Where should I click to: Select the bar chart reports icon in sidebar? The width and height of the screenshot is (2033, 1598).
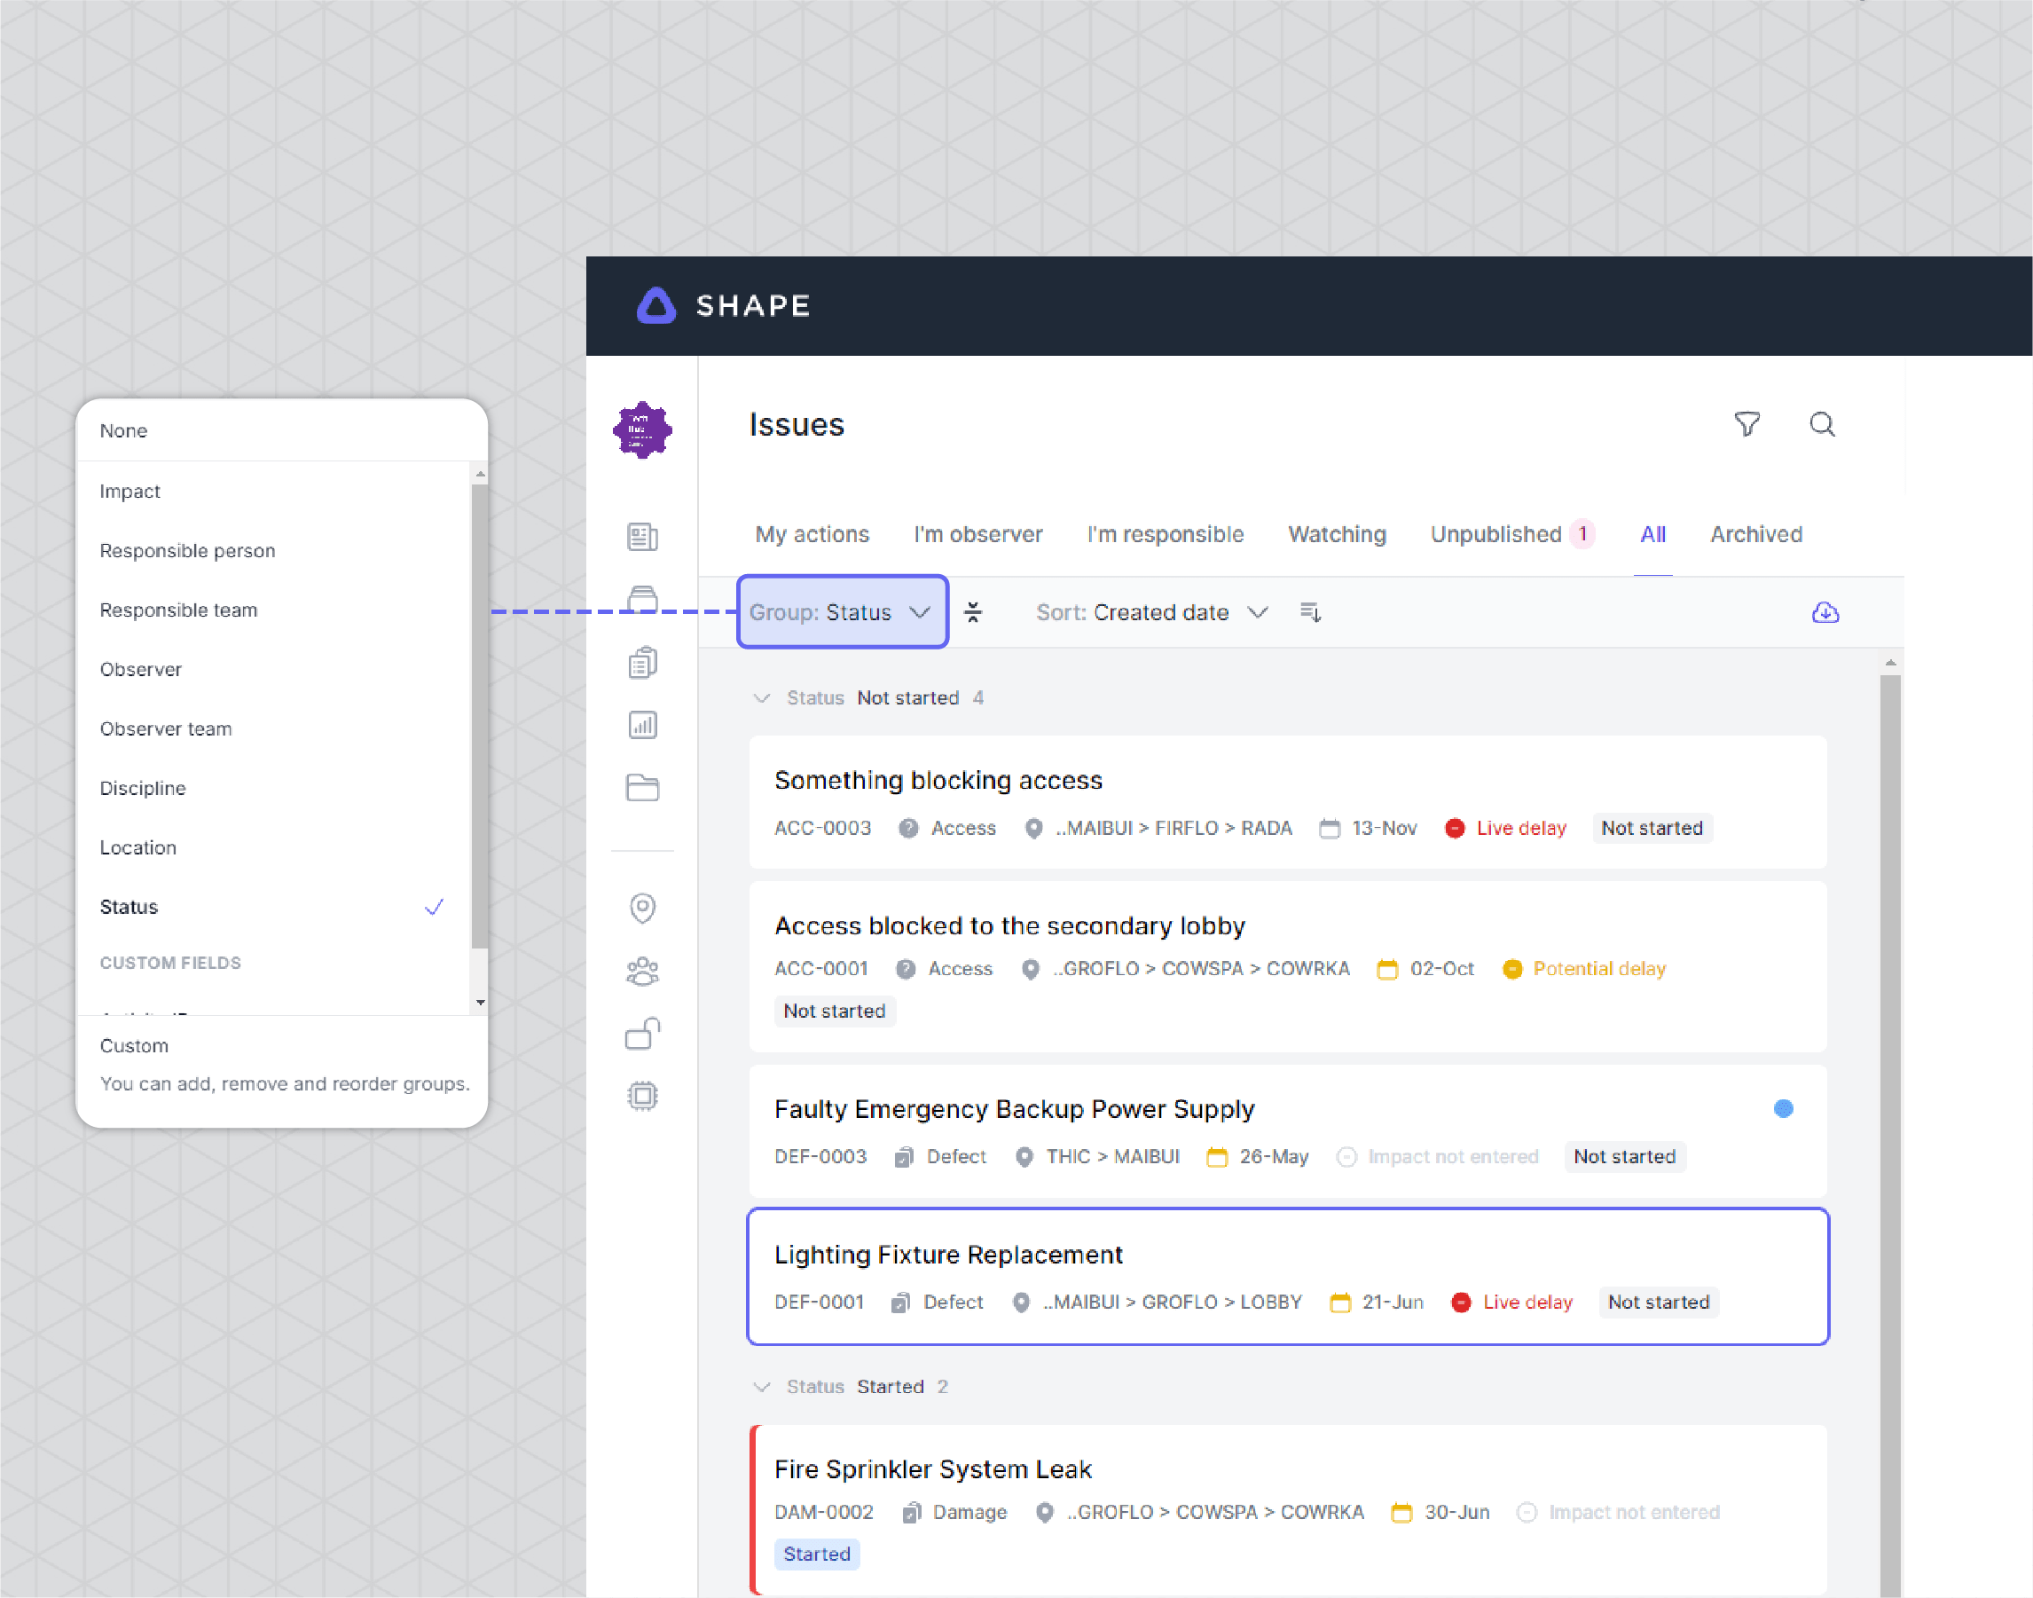642,724
